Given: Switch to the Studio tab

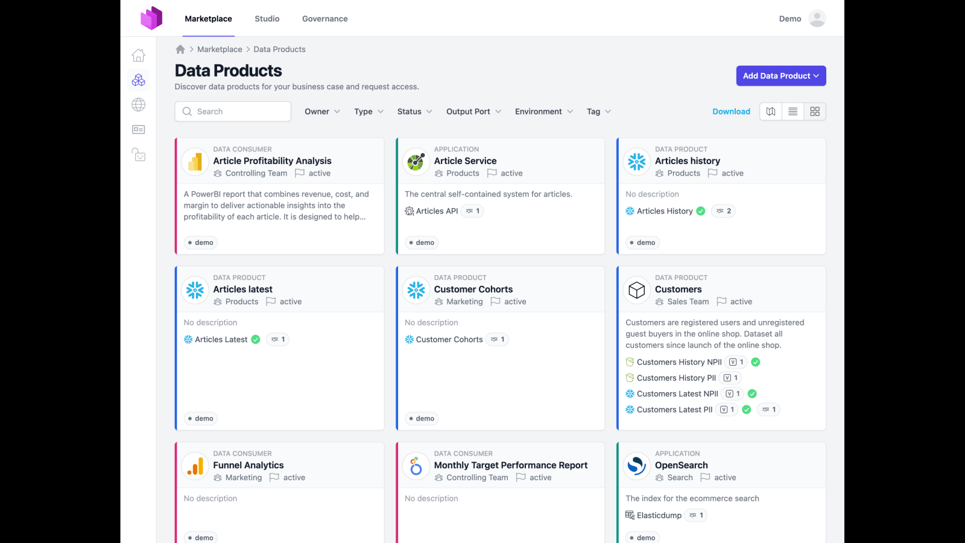Looking at the screenshot, I should 267,19.
